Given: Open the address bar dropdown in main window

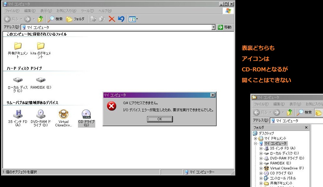Looking at the screenshot, I should (x=213, y=27).
